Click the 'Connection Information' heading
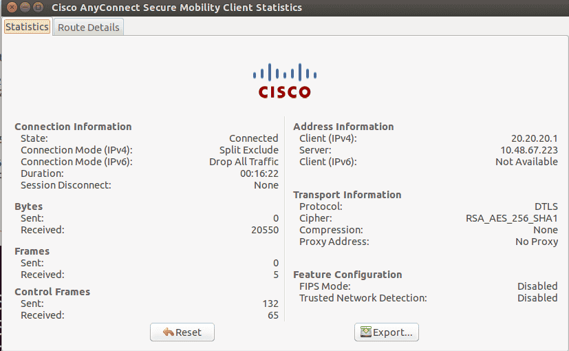This screenshot has width=569, height=351. pyautogui.click(x=73, y=127)
